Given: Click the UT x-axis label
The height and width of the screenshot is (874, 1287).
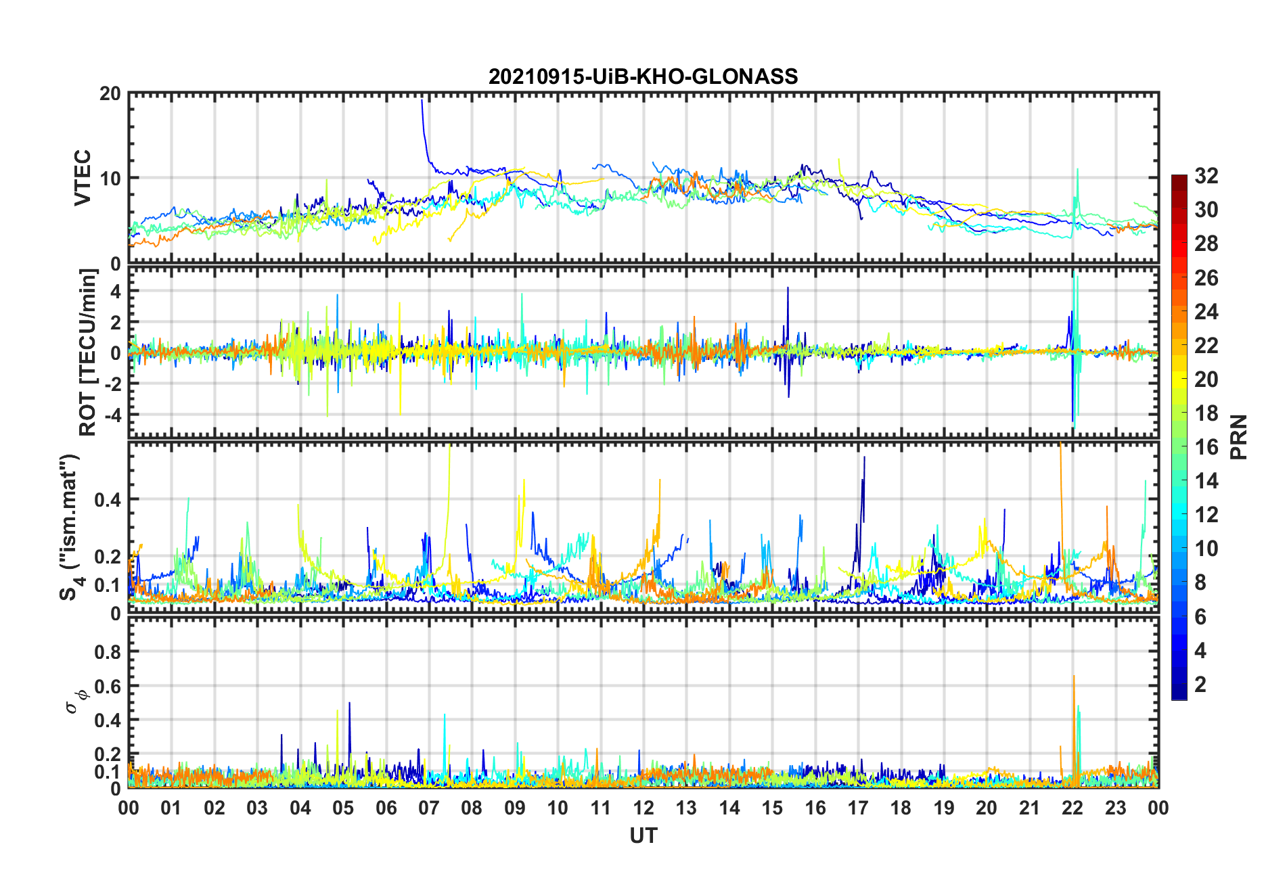Looking at the screenshot, I should [643, 836].
